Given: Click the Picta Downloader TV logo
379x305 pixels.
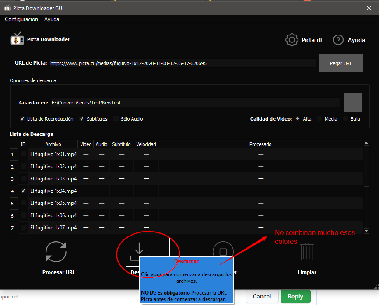Looking at the screenshot, I should point(16,38).
